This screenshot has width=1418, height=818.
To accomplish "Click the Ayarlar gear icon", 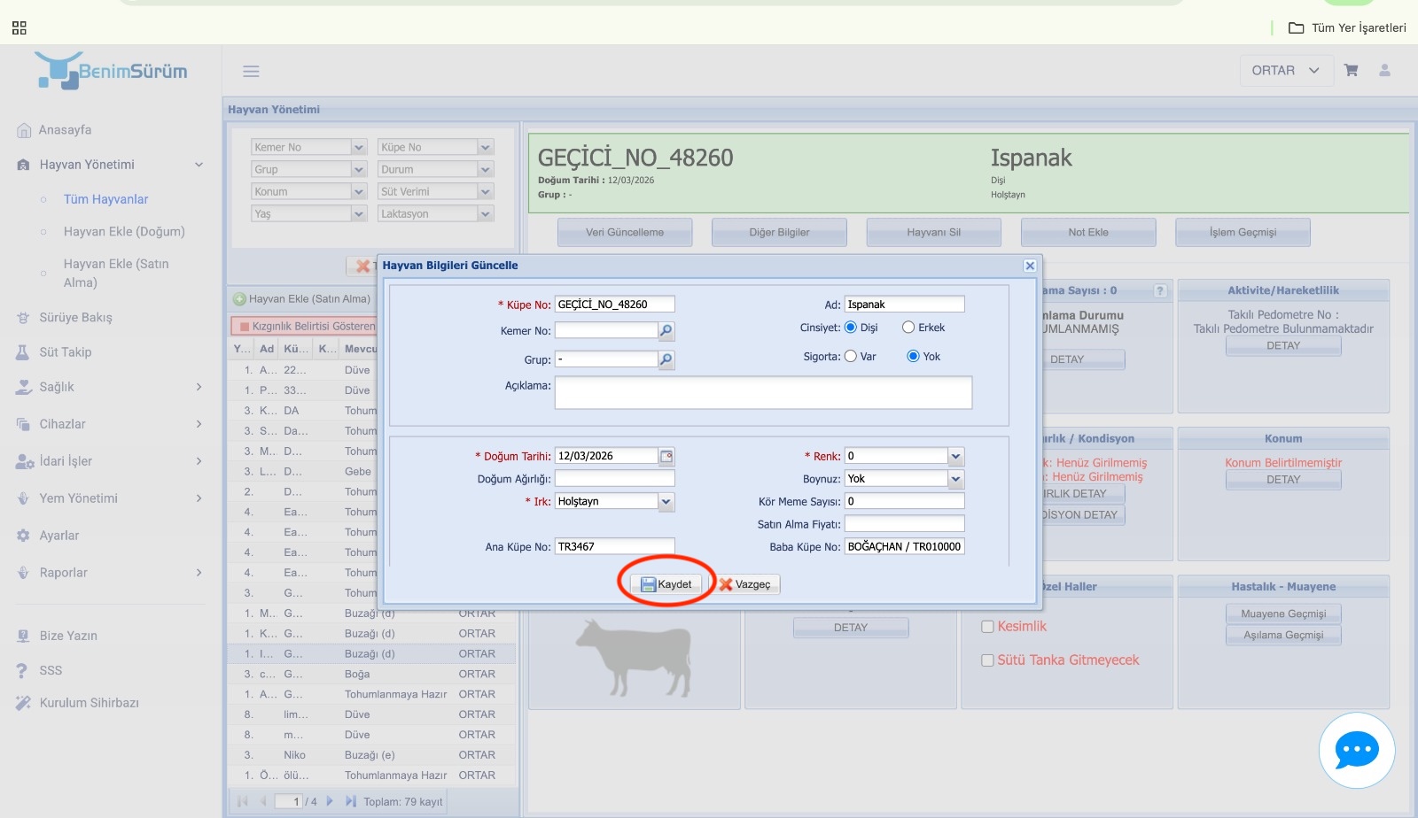I will (x=23, y=536).
